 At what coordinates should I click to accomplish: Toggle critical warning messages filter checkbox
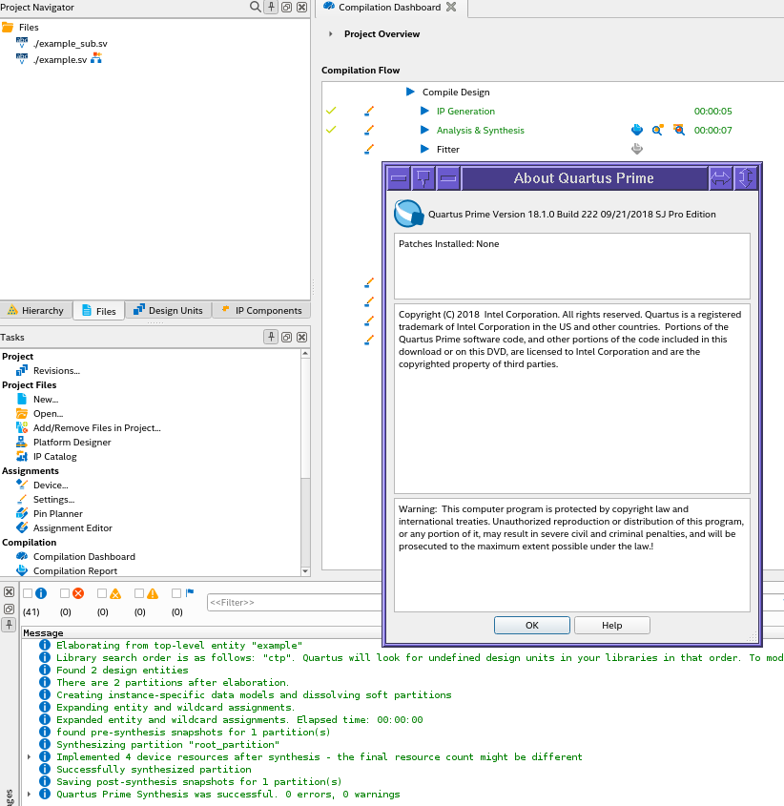(102, 593)
